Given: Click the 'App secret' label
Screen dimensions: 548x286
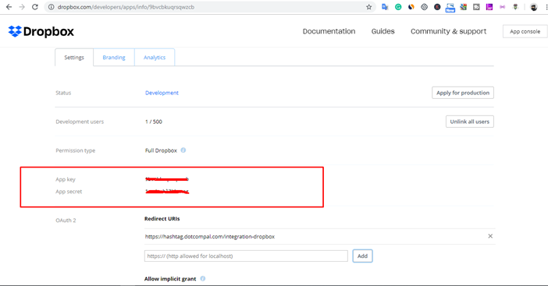Looking at the screenshot, I should point(69,192).
